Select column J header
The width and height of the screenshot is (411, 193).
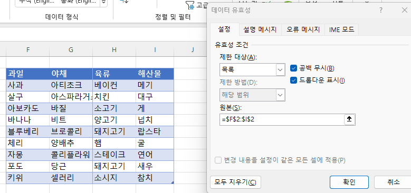(x=193, y=49)
